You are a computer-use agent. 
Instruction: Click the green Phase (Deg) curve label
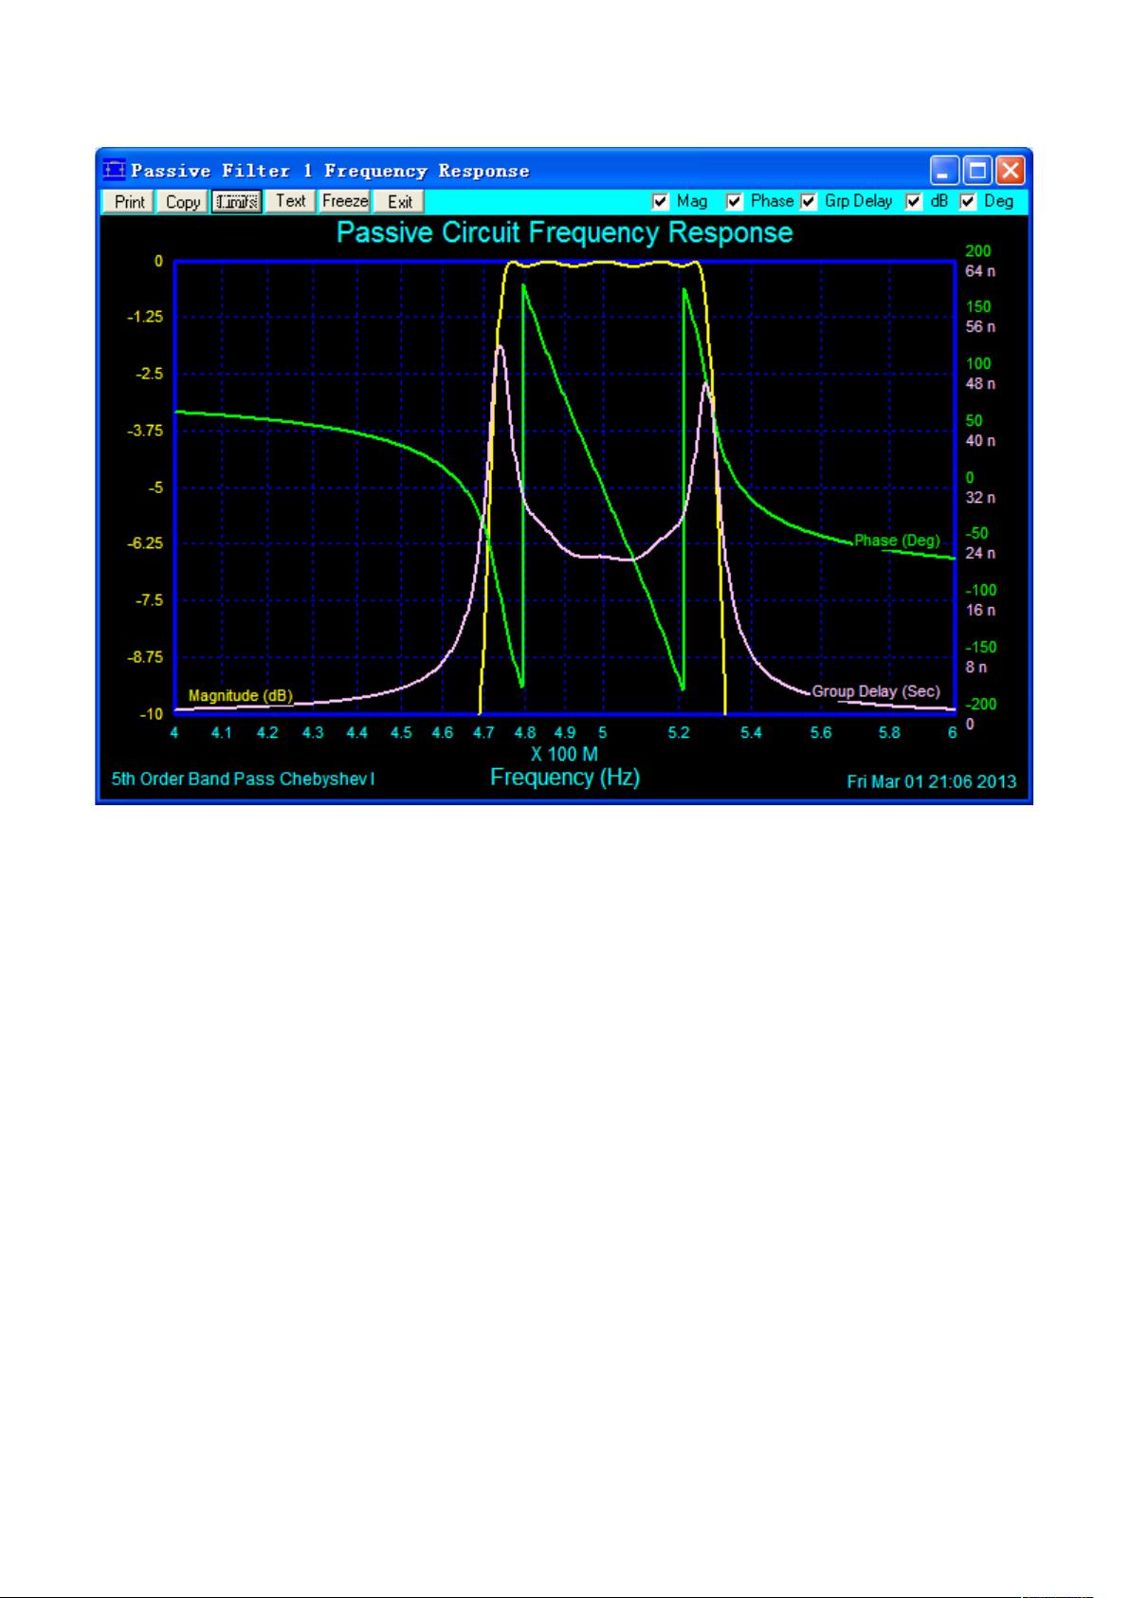click(x=897, y=541)
